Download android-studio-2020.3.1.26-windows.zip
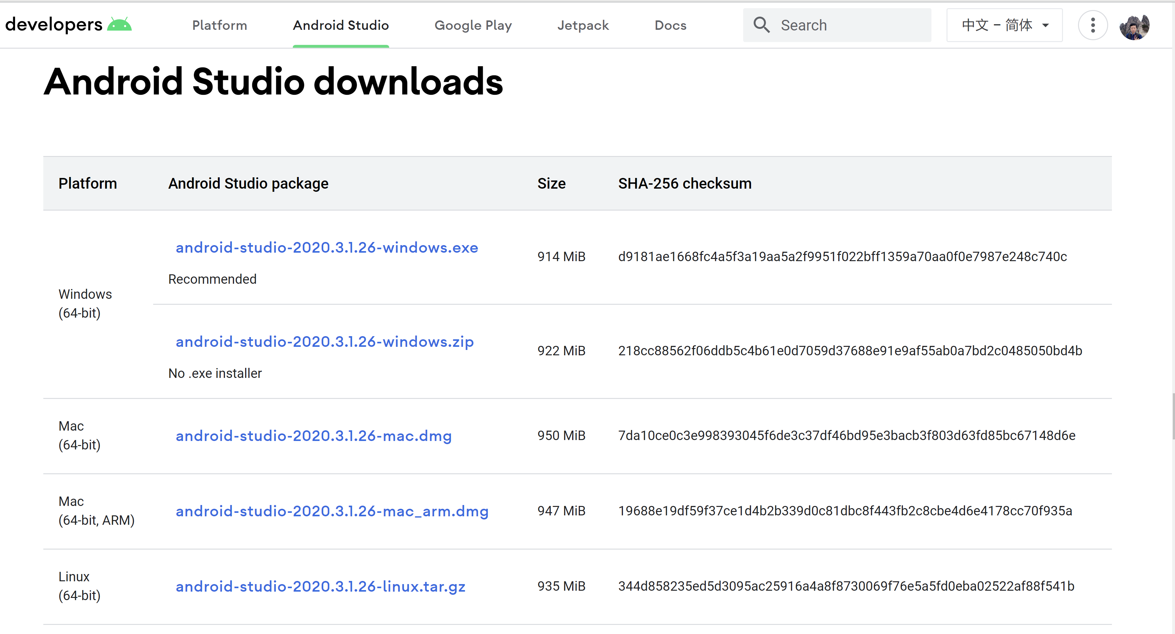The image size is (1175, 634). click(x=324, y=341)
